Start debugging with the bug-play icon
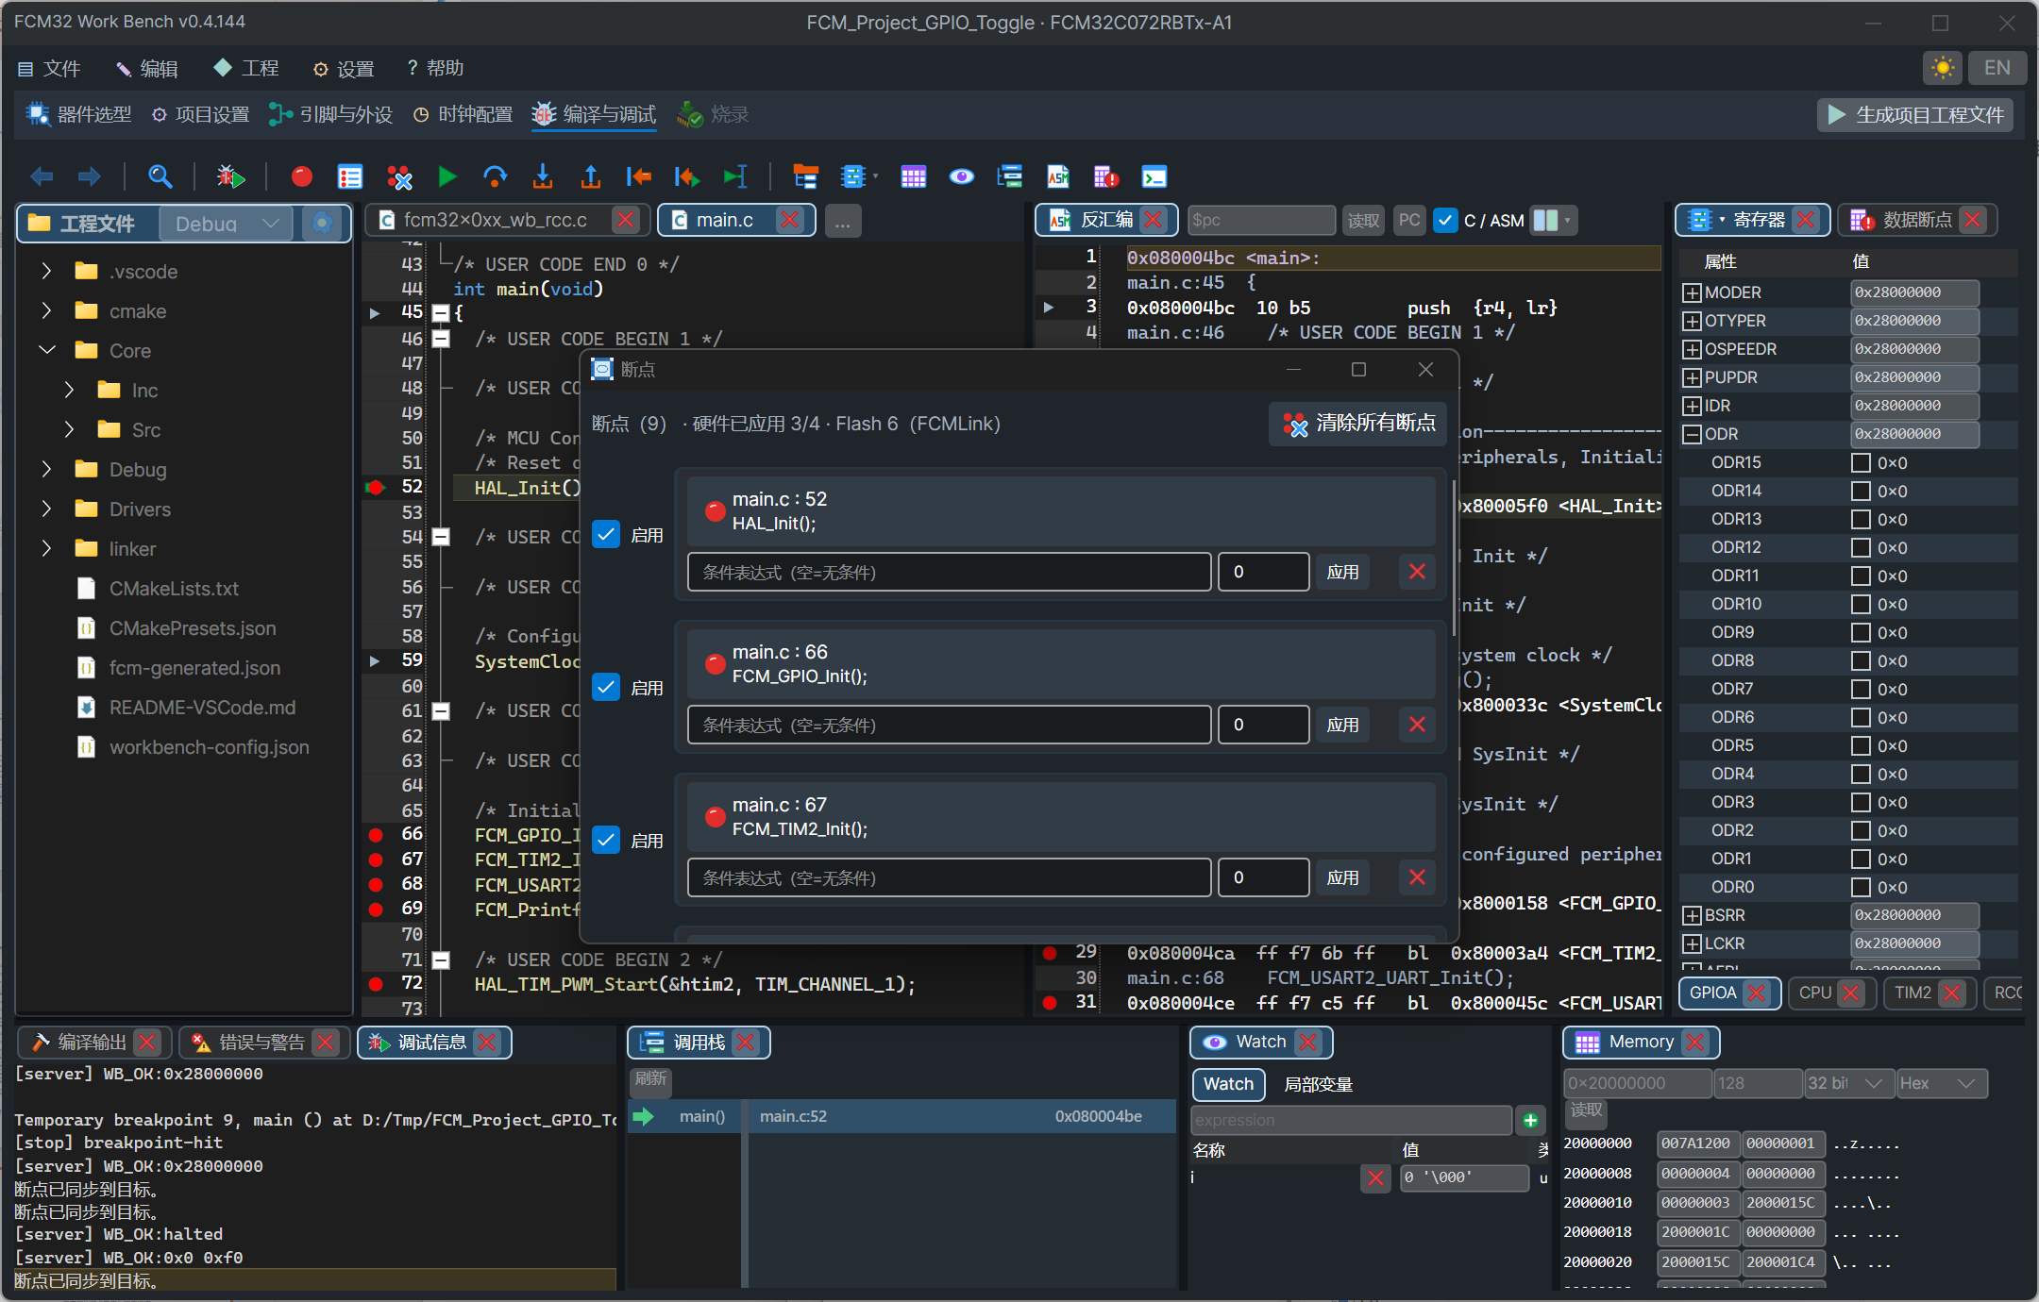This screenshot has height=1302, width=2039. pos(229,176)
